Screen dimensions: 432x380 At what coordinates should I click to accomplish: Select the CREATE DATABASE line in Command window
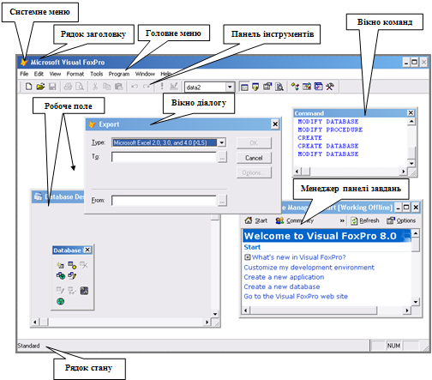[328, 146]
